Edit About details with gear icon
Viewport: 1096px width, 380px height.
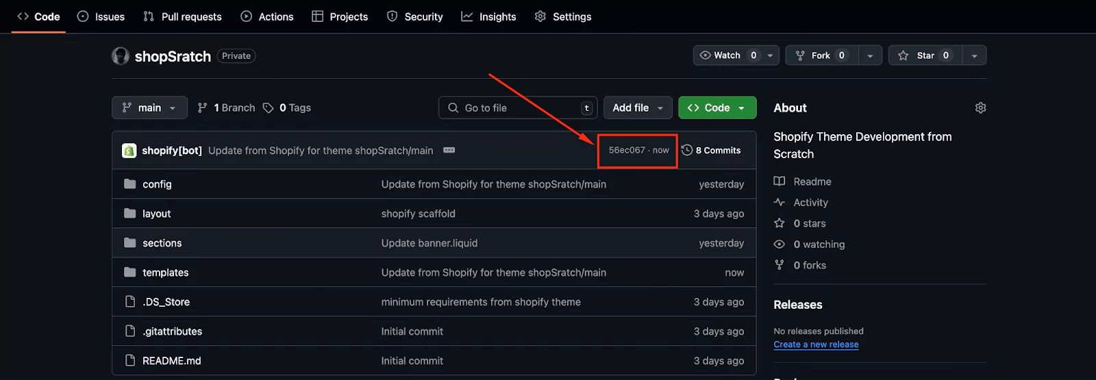980,108
